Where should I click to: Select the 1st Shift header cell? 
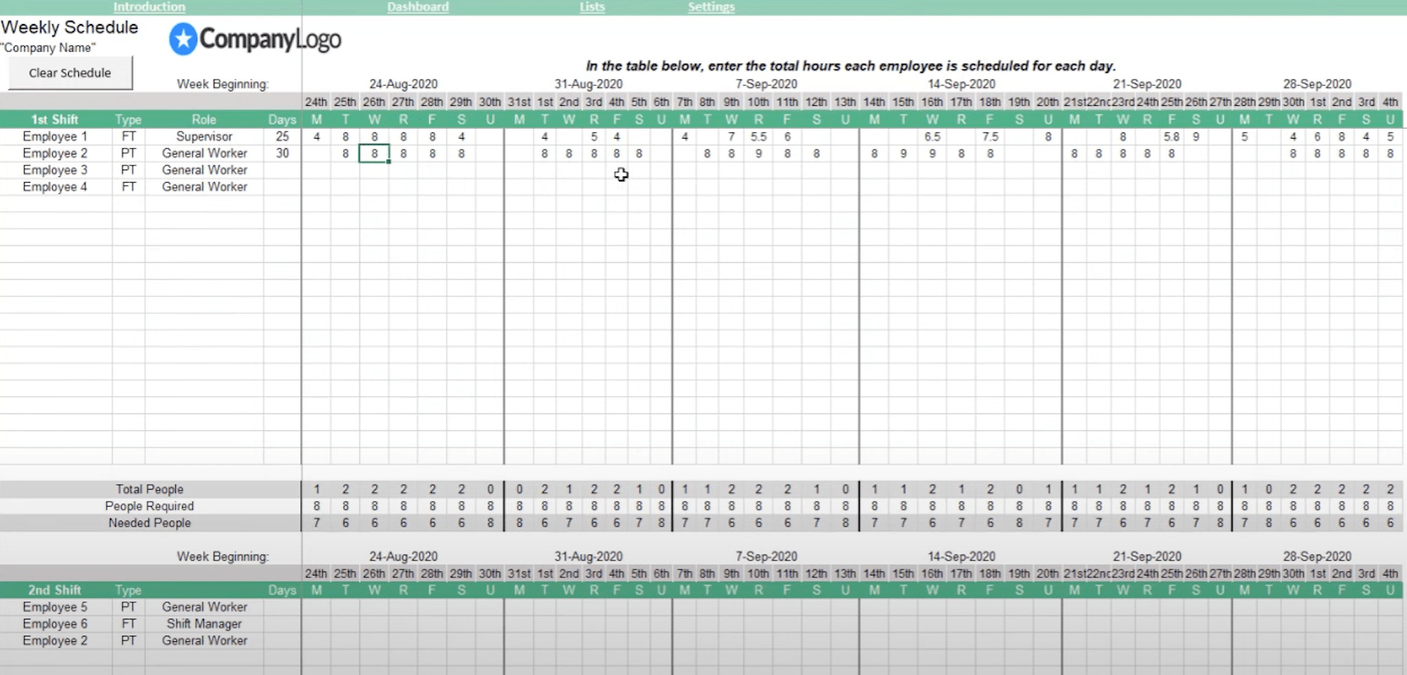point(55,119)
